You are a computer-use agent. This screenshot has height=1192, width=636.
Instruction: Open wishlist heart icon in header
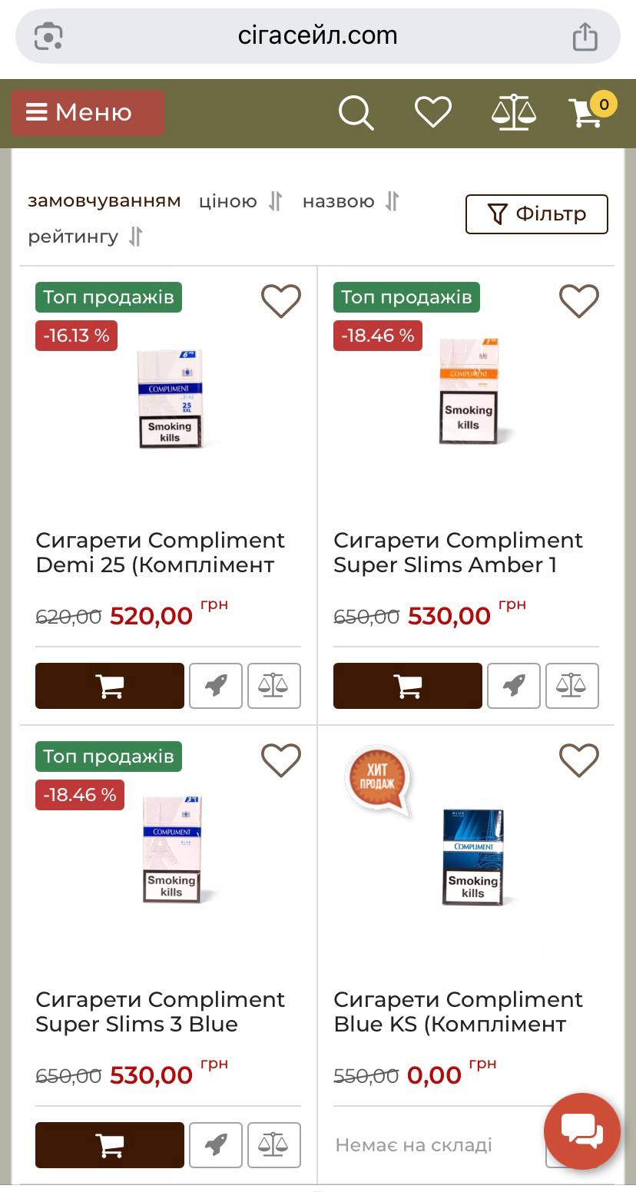click(433, 112)
